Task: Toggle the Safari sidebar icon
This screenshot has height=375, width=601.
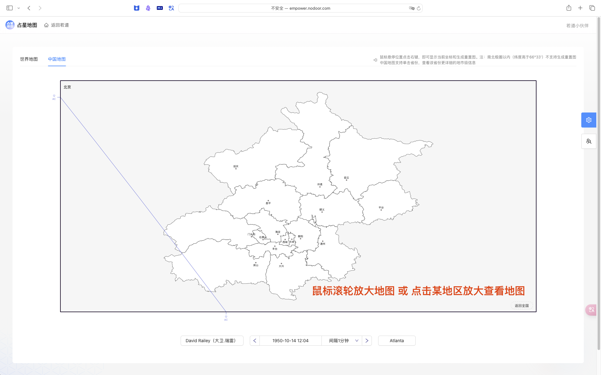Action: point(10,8)
